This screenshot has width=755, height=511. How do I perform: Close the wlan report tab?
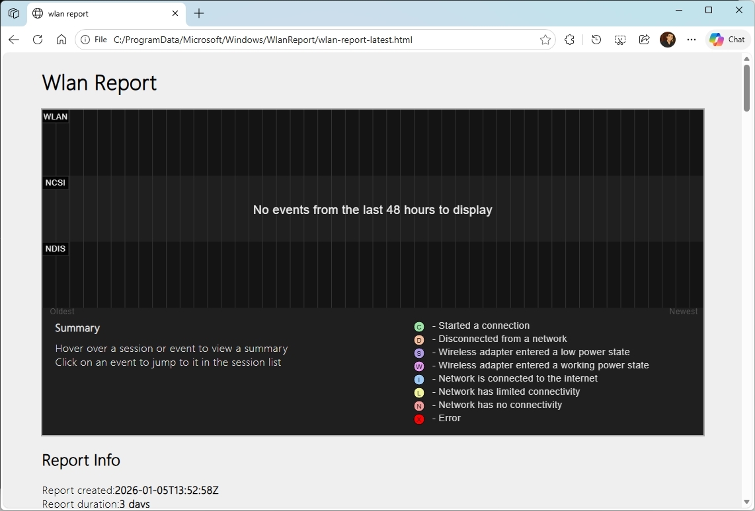coord(175,13)
